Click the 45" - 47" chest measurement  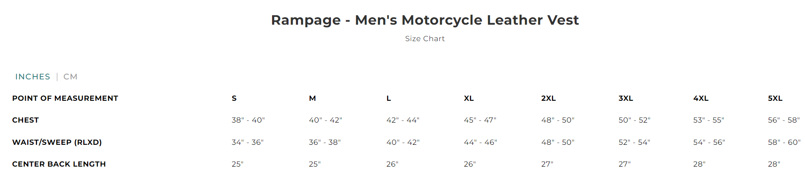[x=480, y=120]
